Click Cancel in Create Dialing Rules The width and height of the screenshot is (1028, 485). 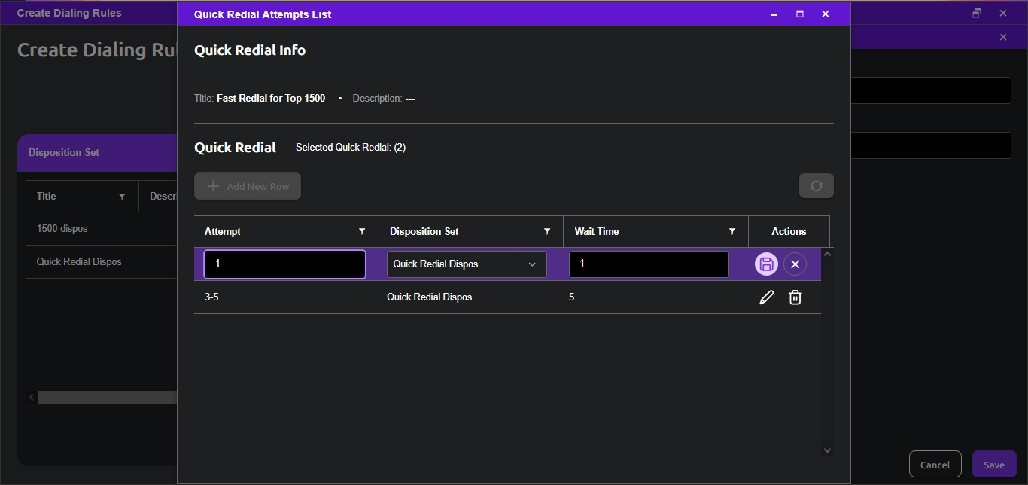click(935, 465)
